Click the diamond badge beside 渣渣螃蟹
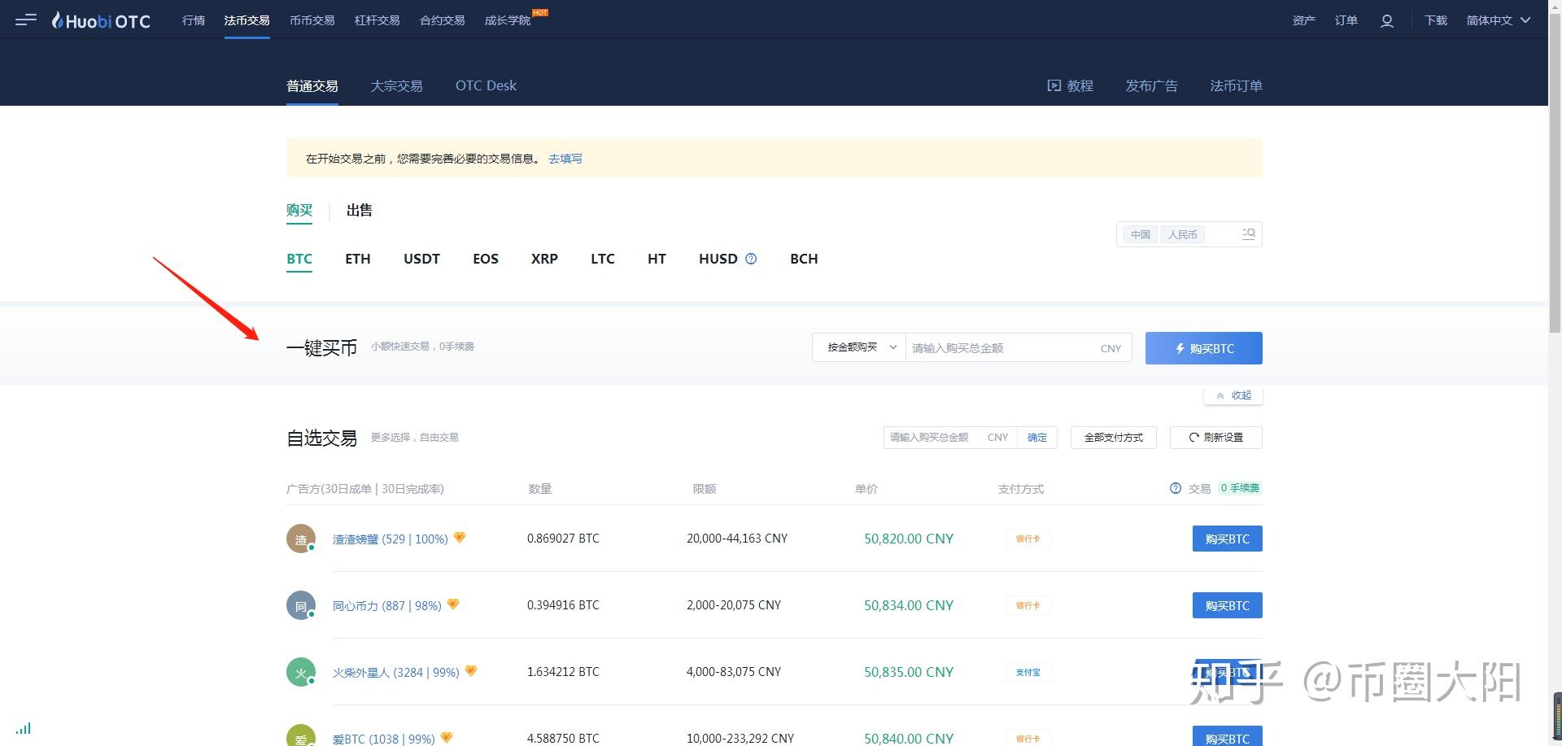Image resolution: width=1562 pixels, height=746 pixels. pyautogui.click(x=460, y=538)
